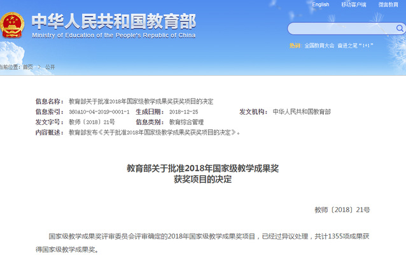
Task: Click the 信息名称 title text
Action: tap(141, 101)
